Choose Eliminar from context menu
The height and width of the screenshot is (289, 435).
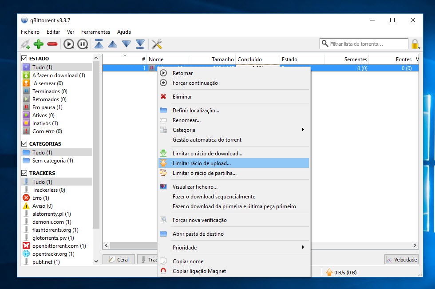pos(182,96)
